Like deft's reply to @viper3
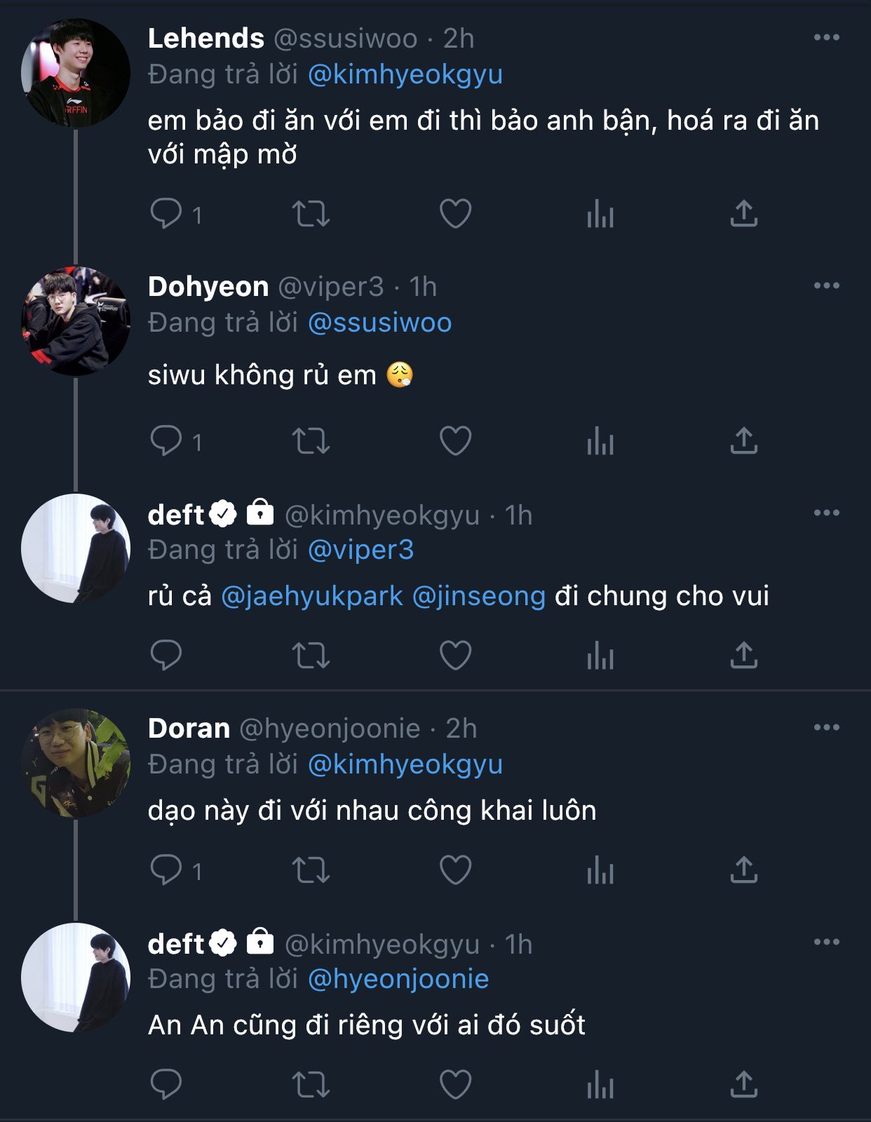This screenshot has height=1122, width=871. [x=455, y=656]
